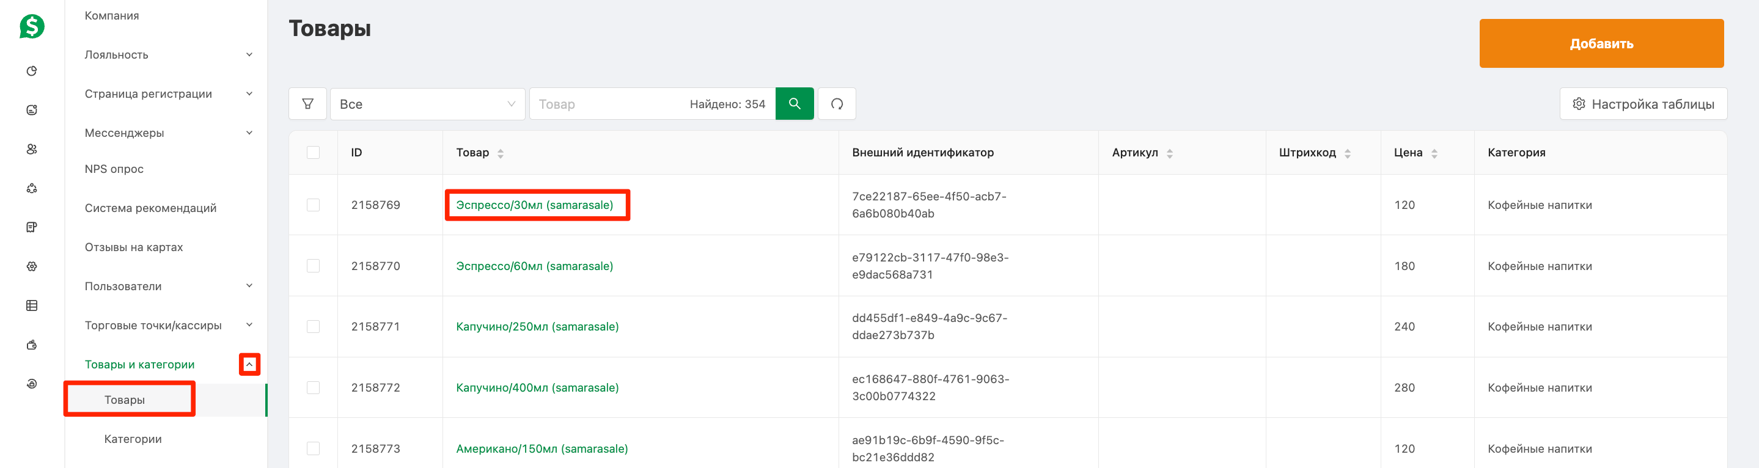Select the Категории submenu item
Viewport: 1759px width, 468px height.
click(133, 439)
